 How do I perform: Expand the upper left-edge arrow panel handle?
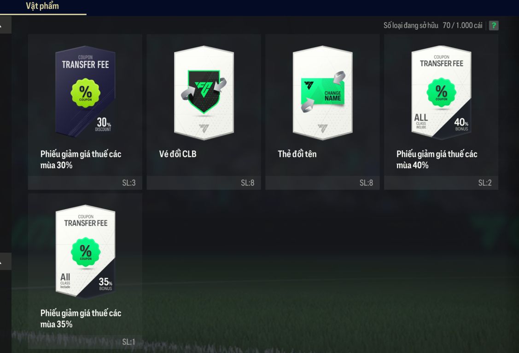[x=6, y=25]
